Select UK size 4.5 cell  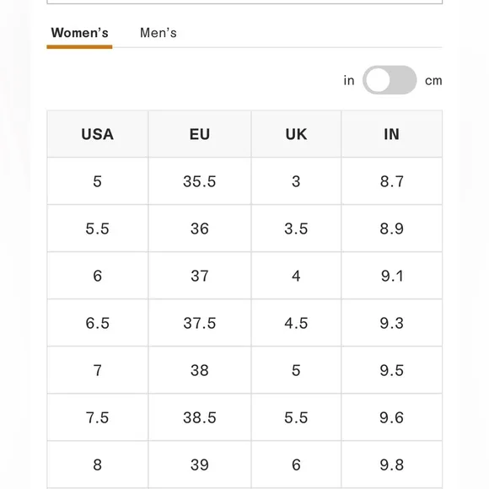pyautogui.click(x=296, y=323)
